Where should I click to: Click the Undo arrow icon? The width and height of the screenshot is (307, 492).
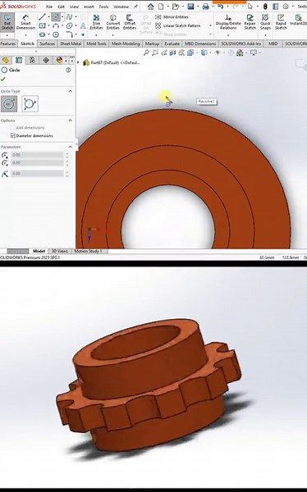220,7
